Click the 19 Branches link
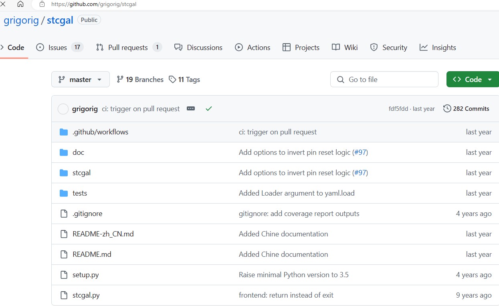This screenshot has height=306, width=499. [140, 79]
